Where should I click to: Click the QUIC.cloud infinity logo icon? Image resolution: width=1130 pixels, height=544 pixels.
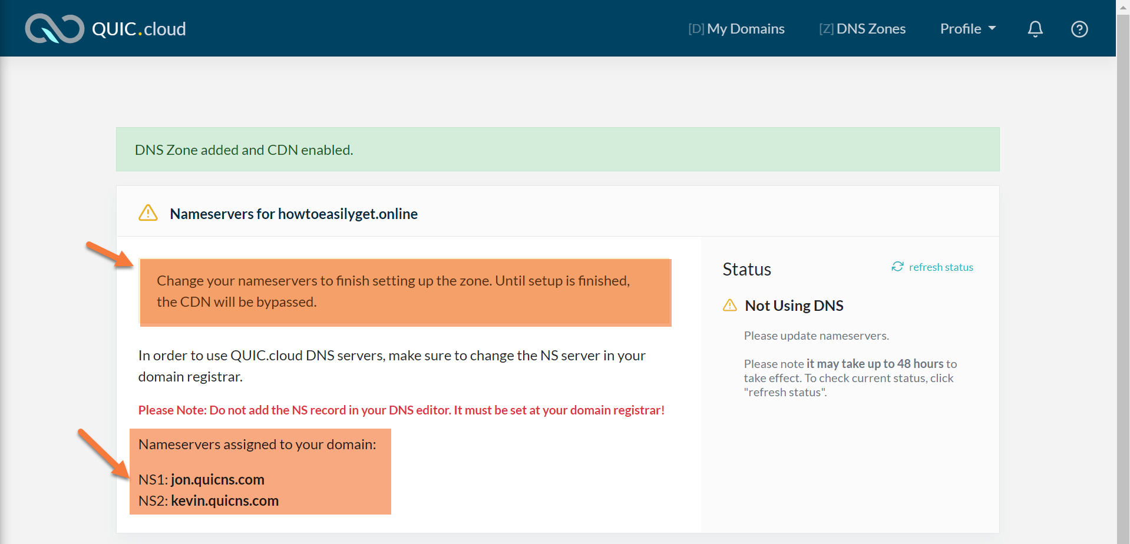pyautogui.click(x=54, y=29)
